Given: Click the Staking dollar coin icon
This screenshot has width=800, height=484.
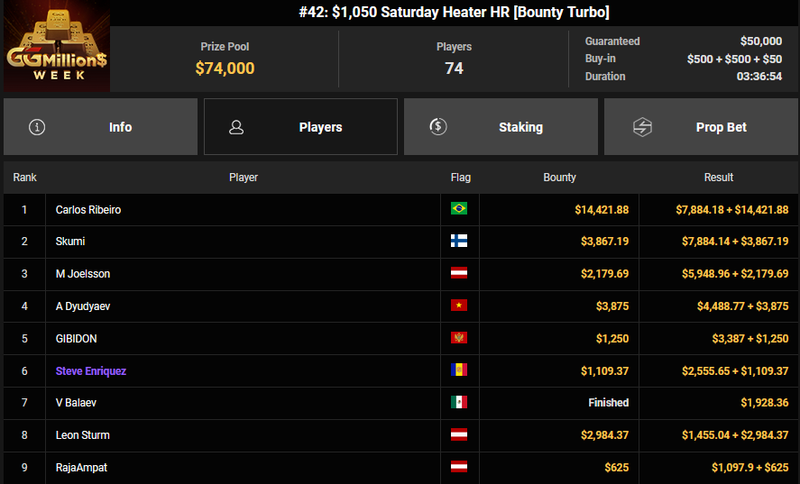Looking at the screenshot, I should [x=437, y=127].
